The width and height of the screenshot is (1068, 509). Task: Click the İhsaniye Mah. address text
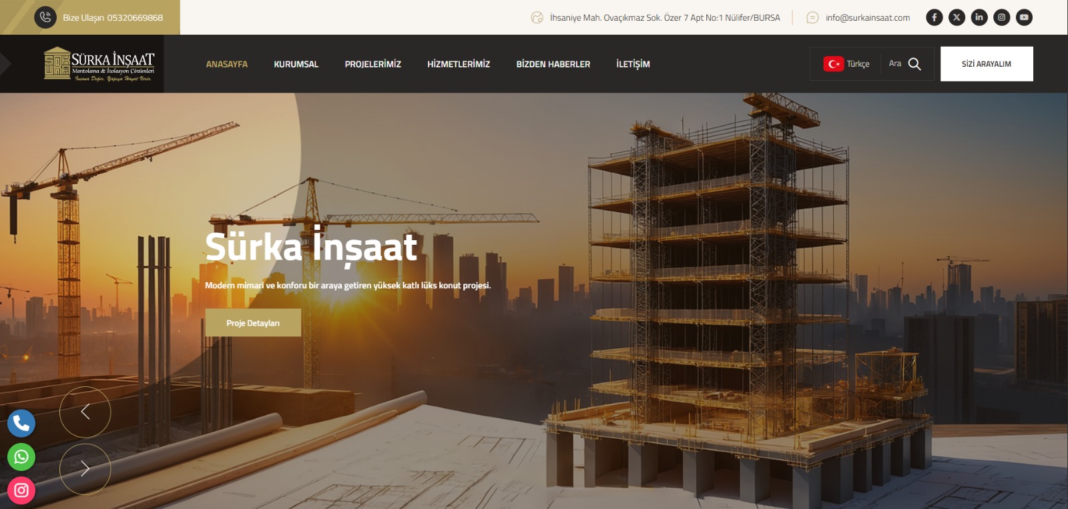click(665, 17)
